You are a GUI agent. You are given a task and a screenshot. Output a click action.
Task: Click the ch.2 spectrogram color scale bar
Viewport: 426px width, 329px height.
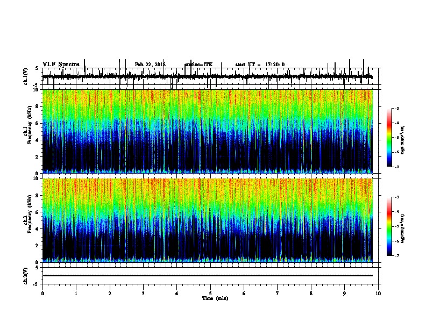point(389,226)
